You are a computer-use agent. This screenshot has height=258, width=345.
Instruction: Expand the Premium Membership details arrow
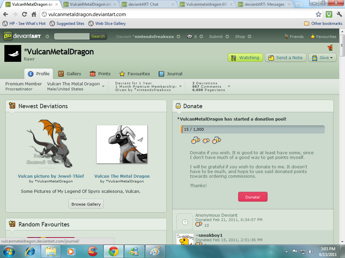click(181, 86)
